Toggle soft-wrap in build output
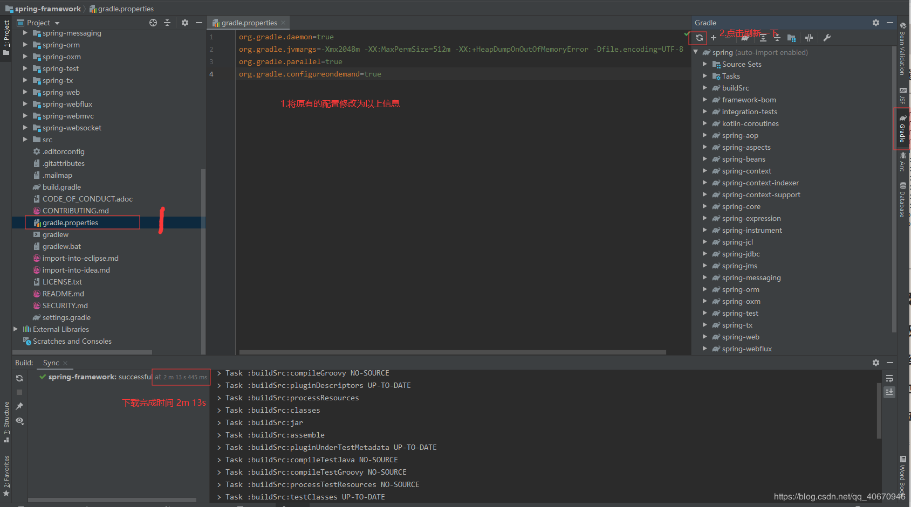Image resolution: width=911 pixels, height=507 pixels. click(889, 378)
